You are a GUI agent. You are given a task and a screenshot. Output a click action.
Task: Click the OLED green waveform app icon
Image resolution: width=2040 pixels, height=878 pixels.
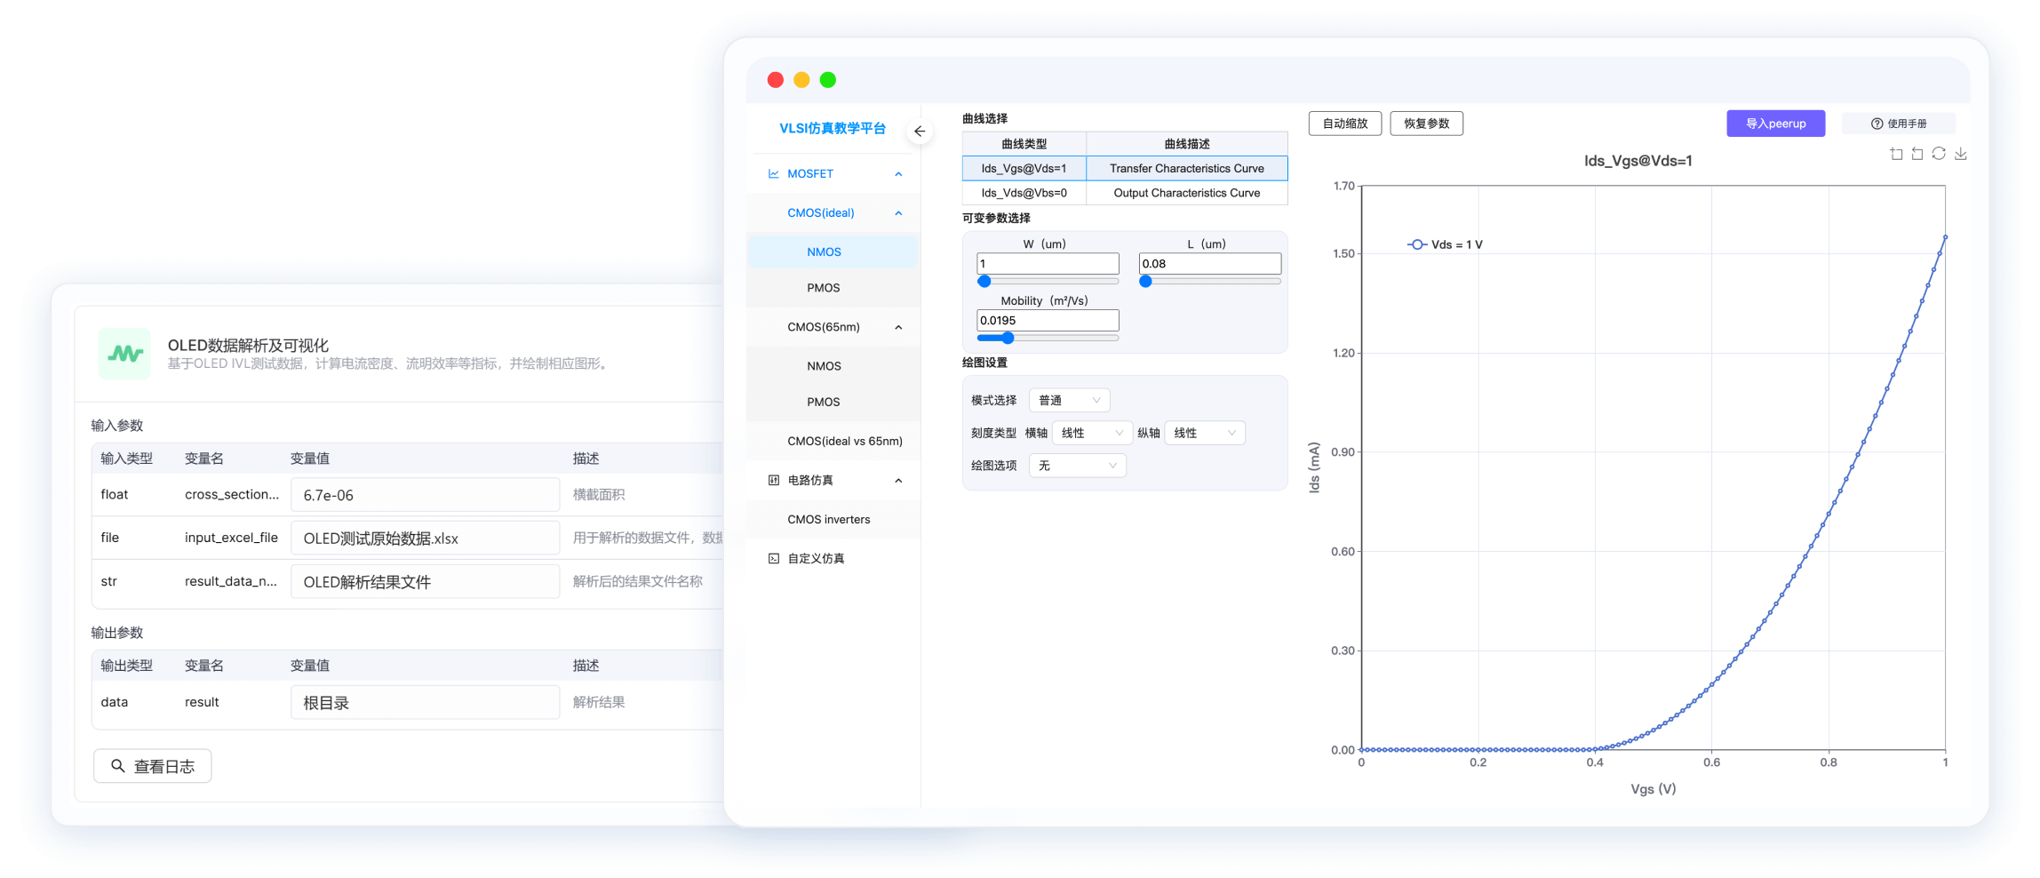point(124,354)
